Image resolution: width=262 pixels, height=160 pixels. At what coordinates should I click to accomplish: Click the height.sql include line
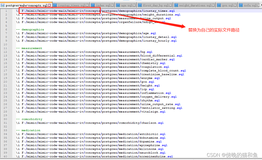[x=88, y=86]
